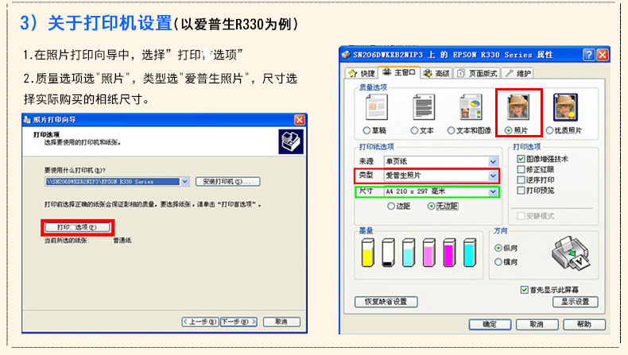Open the printer selection dropdown in the wizard
This screenshot has width=628, height=355.
tap(184, 182)
